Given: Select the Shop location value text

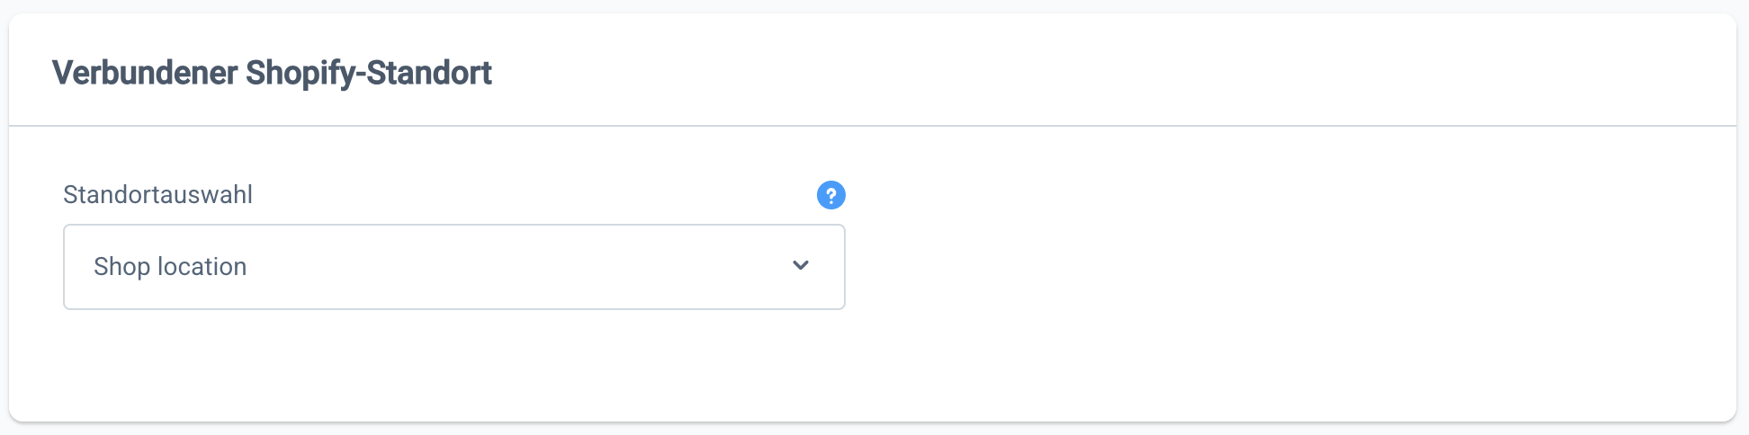Looking at the screenshot, I should click(170, 267).
